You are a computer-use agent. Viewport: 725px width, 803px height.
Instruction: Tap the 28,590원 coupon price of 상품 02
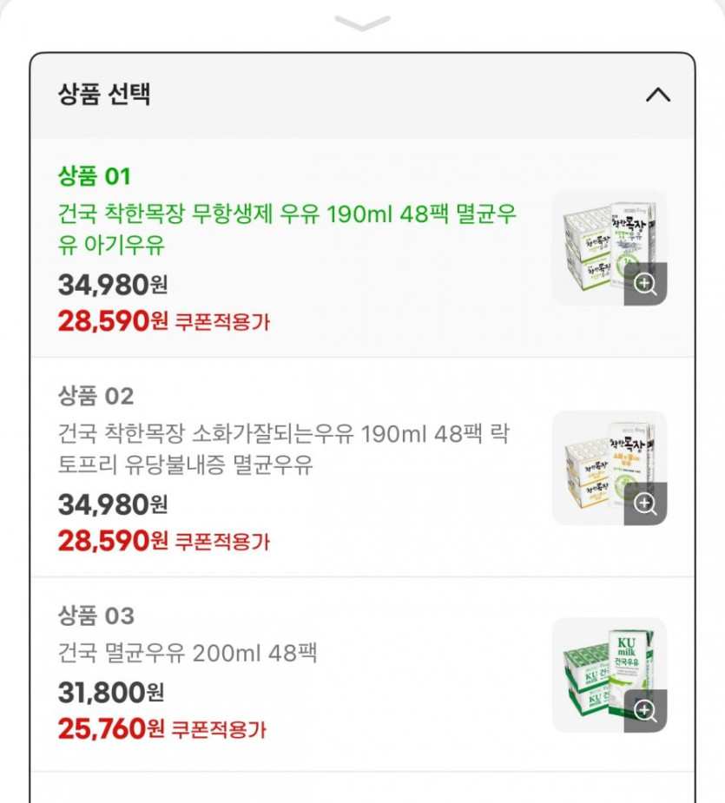pos(113,542)
